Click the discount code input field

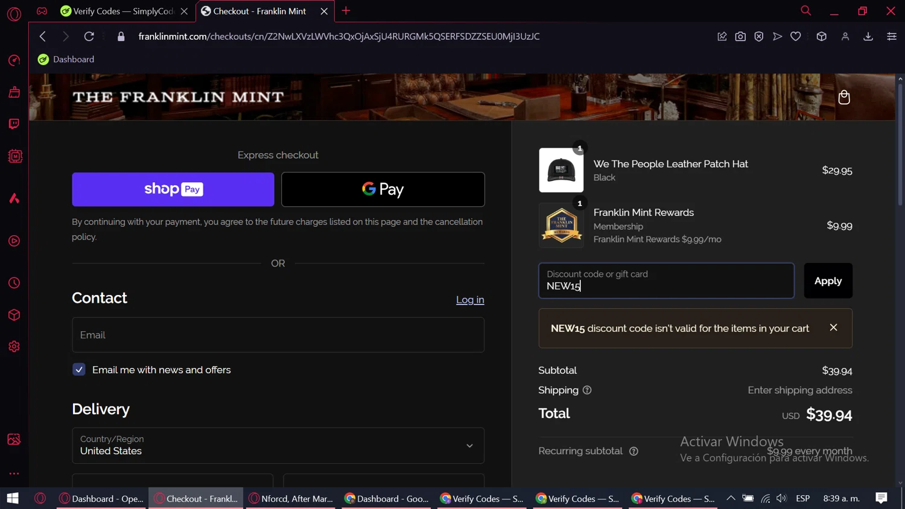[666, 280]
